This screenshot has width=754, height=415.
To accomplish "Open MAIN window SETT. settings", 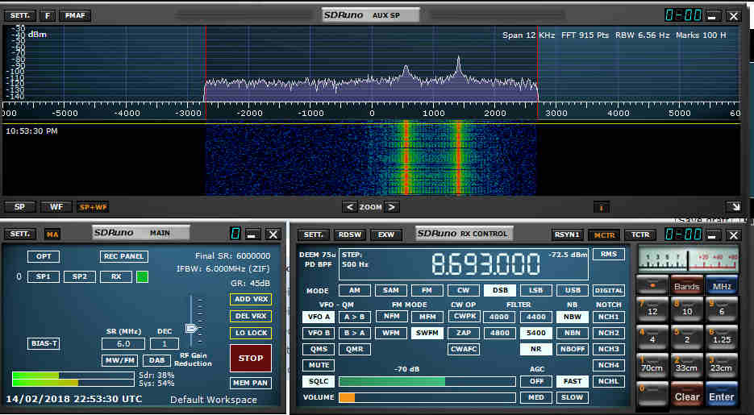I will pyautogui.click(x=19, y=234).
